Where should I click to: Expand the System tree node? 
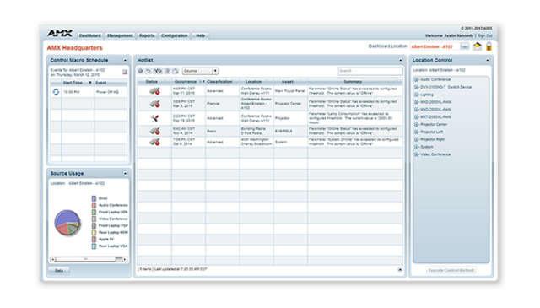click(416, 147)
